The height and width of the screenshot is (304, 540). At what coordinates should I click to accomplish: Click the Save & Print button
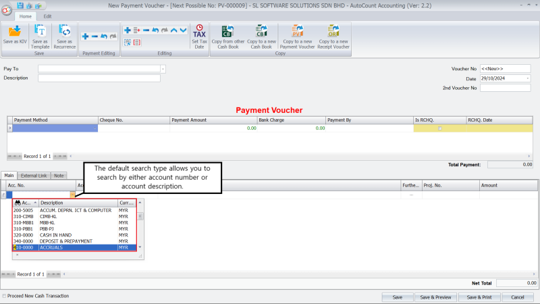pyautogui.click(x=479, y=297)
